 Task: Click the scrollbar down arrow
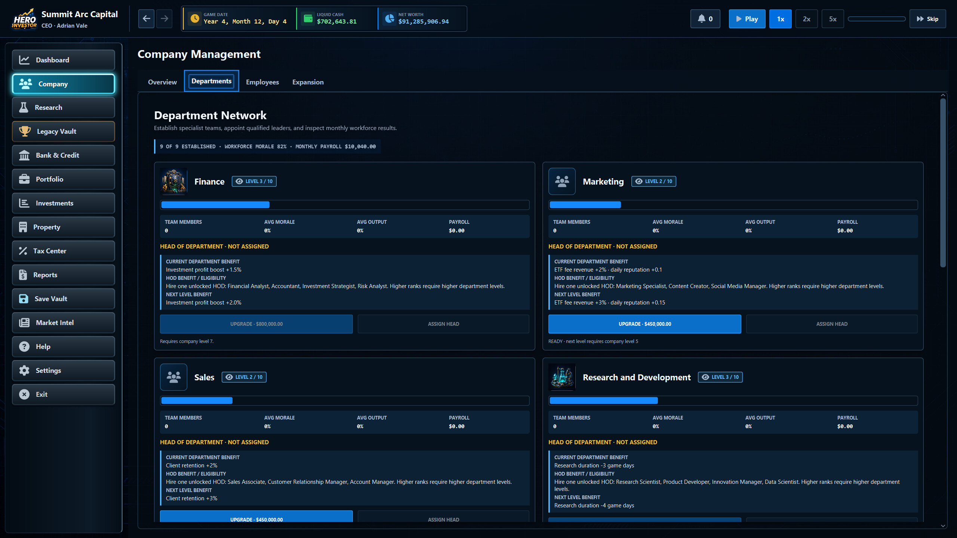coord(943,526)
